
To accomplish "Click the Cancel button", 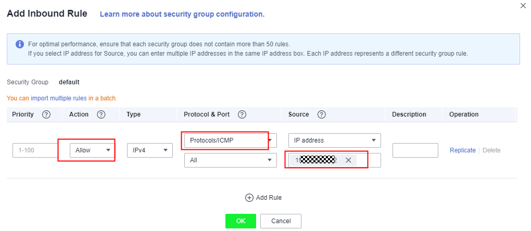I will point(281,221).
